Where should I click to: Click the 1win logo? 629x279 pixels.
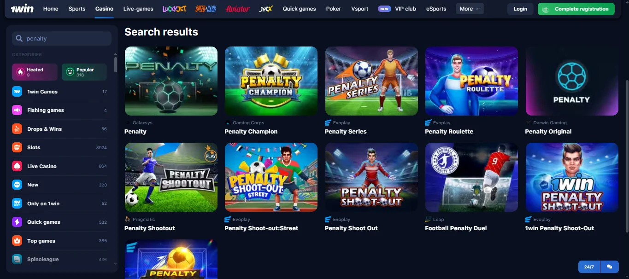22,9
